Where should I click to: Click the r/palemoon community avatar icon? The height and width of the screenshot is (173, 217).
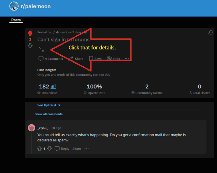point(14,6)
